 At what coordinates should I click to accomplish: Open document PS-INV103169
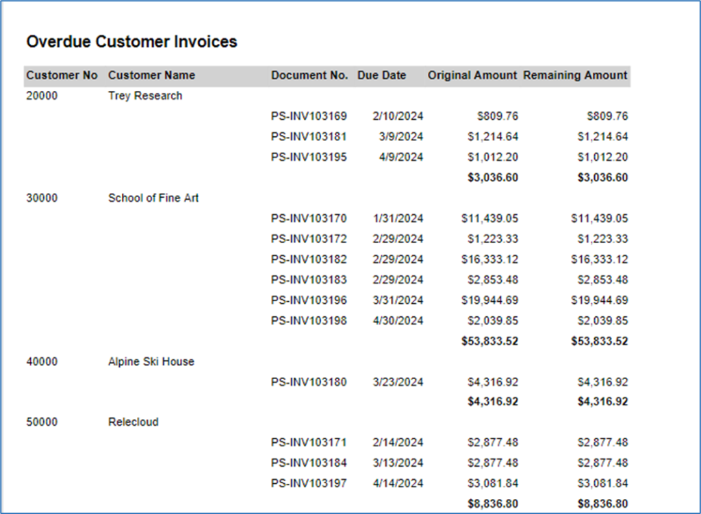pyautogui.click(x=309, y=116)
